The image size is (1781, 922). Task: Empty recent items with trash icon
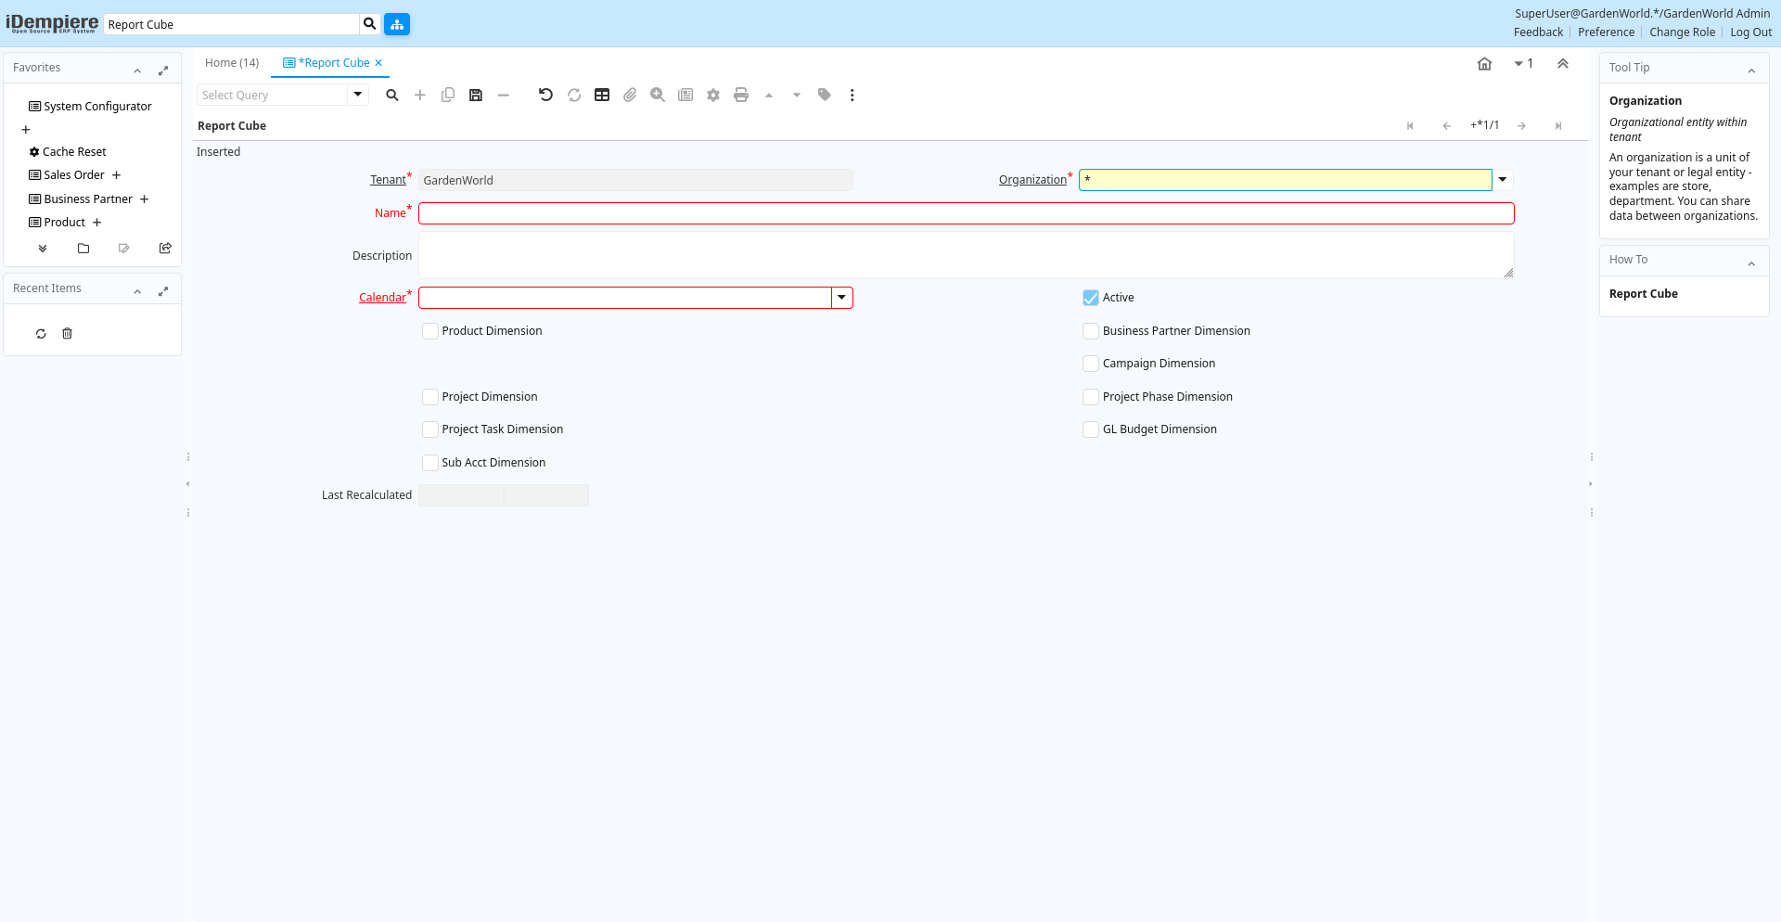coord(67,334)
